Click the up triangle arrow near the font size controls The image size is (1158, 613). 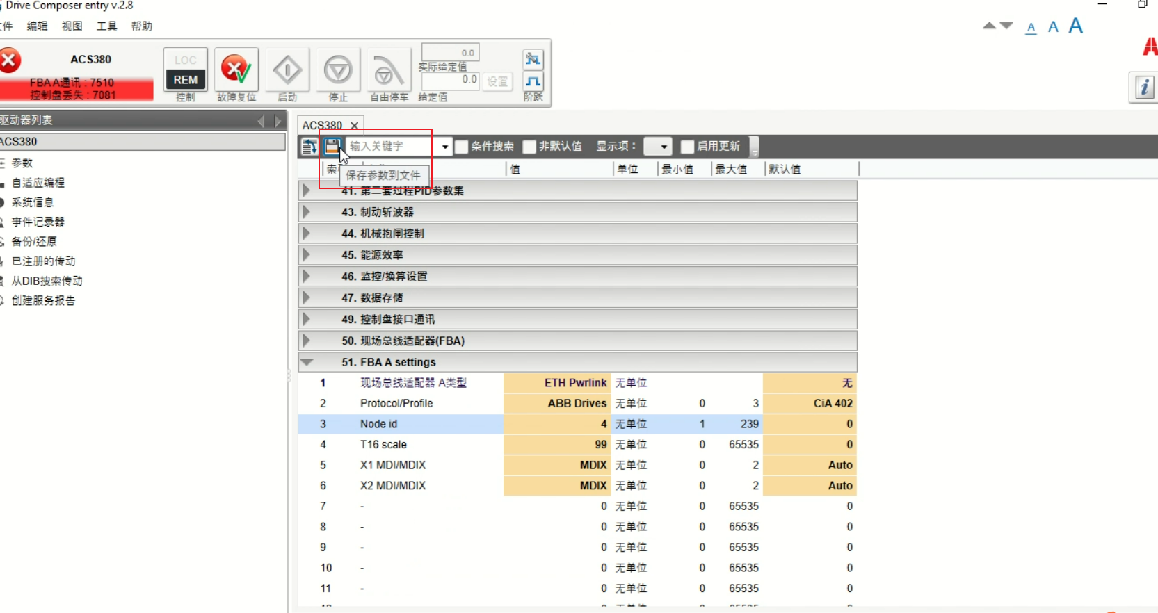(x=989, y=26)
